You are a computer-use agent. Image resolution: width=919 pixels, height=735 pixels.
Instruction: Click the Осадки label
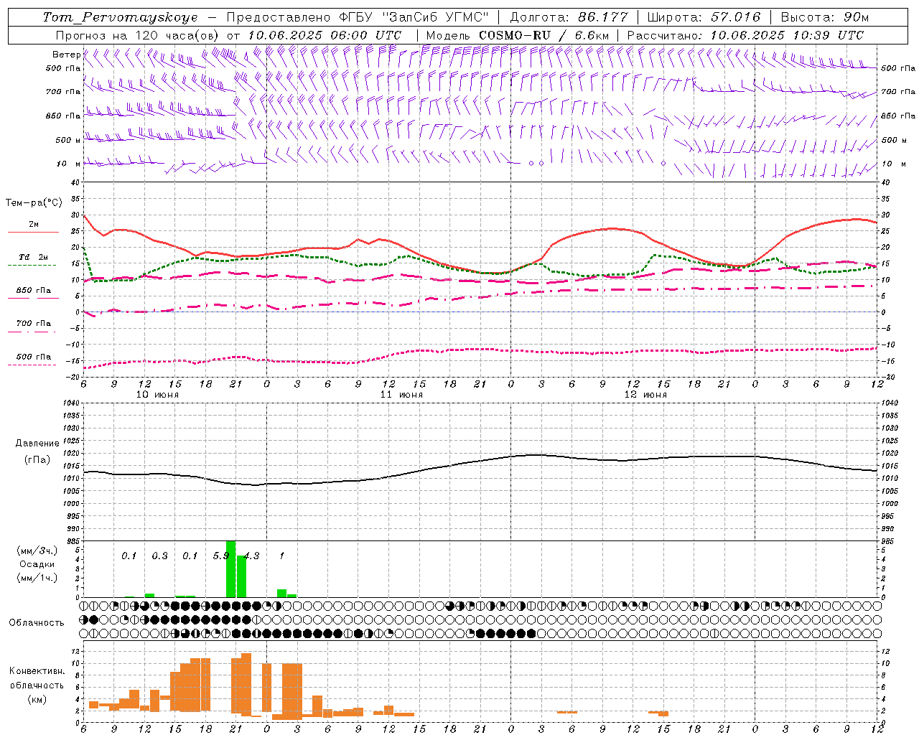(37, 564)
